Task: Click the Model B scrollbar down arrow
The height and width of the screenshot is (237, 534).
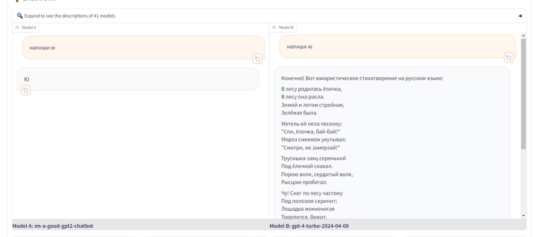Action: click(x=524, y=215)
